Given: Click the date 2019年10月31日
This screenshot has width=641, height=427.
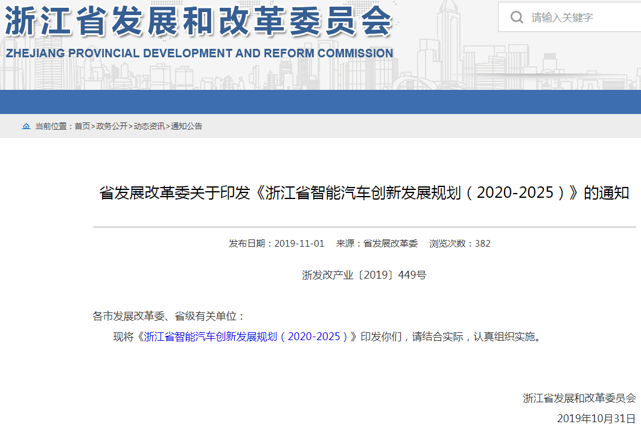Looking at the screenshot, I should pos(596,419).
